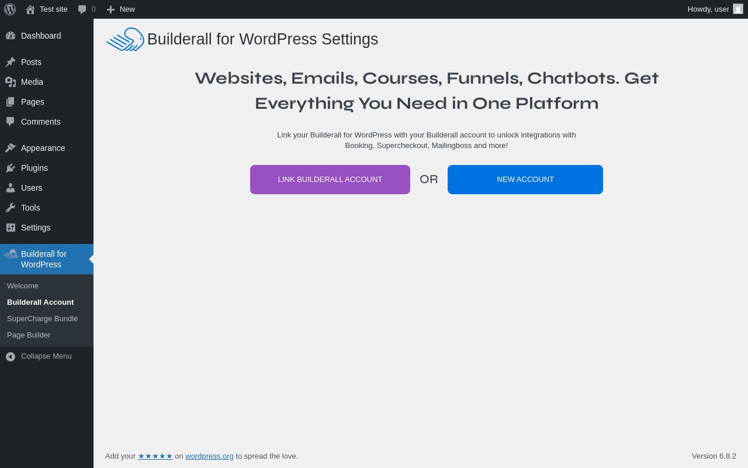The image size is (748, 468).
Task: Click the WordPress logo icon
Action: 10,9
